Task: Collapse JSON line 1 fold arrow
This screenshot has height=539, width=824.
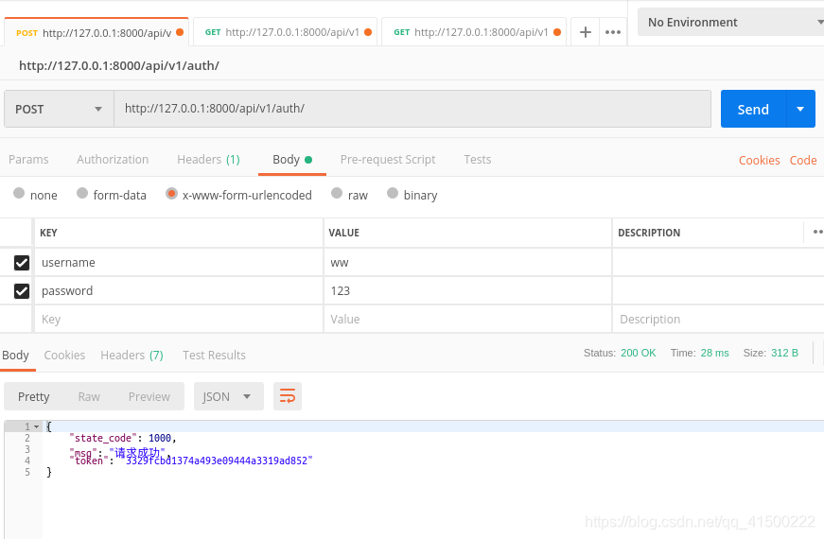Action: point(36,426)
